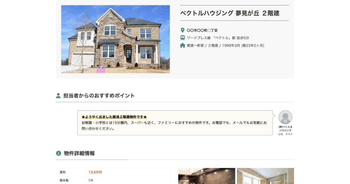This screenshot has height=184, width=350.
Task: Click the 物件詳細情報 section heading
Action: [79, 153]
